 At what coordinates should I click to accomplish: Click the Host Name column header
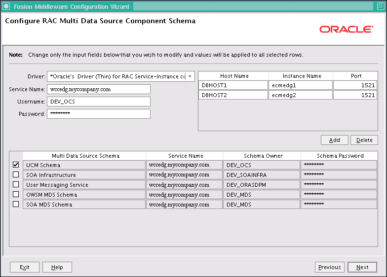234,76
